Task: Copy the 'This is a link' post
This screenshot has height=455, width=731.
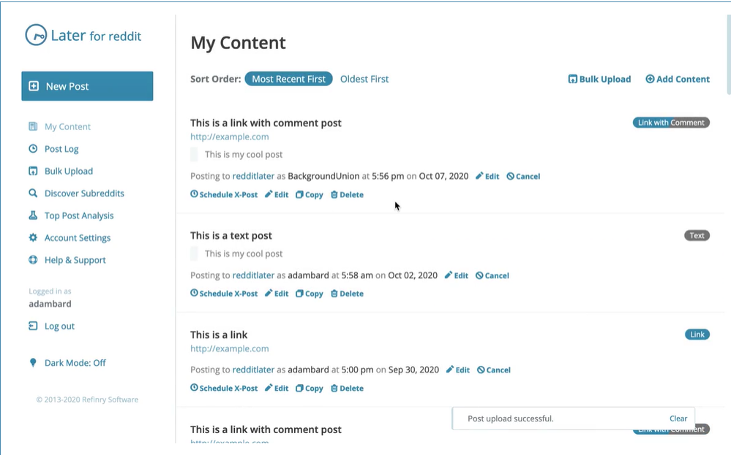Action: 309,389
